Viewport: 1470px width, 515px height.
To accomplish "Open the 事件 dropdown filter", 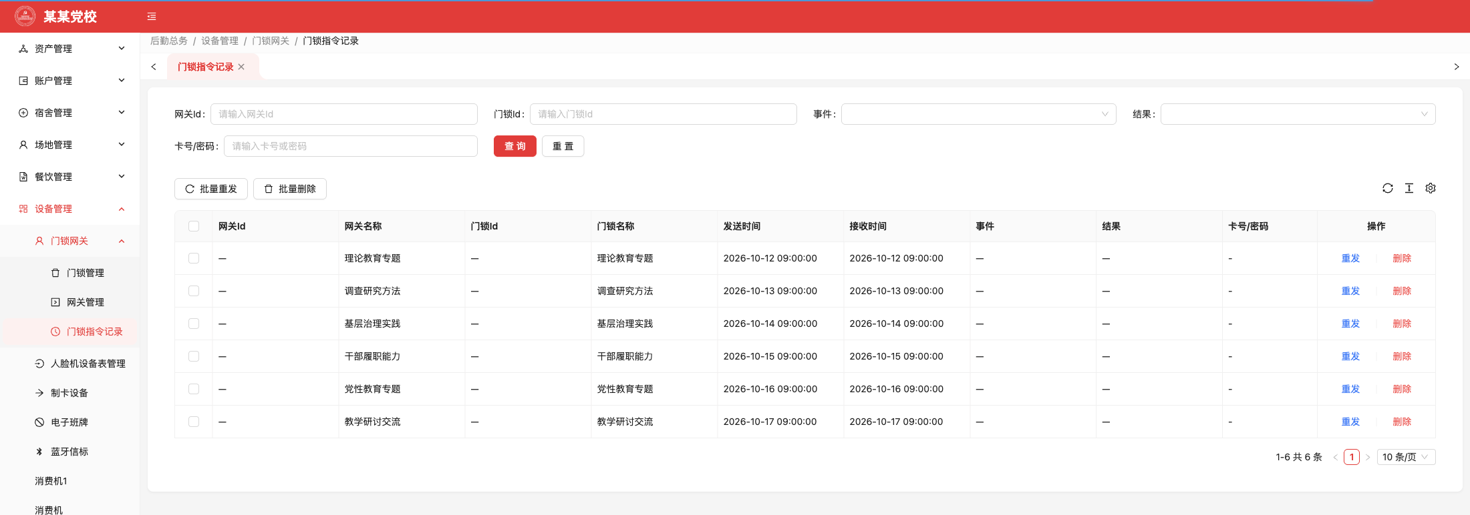I will click(x=979, y=114).
